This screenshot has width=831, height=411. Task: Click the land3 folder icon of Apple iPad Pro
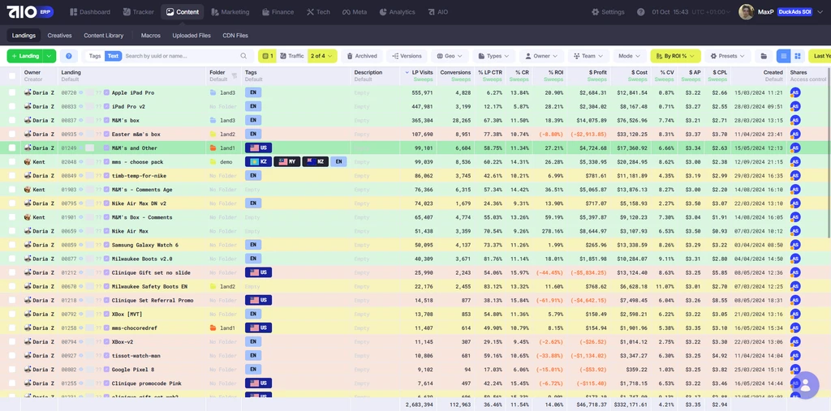click(x=213, y=92)
